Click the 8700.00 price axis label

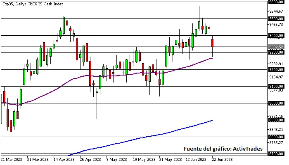point(276,154)
